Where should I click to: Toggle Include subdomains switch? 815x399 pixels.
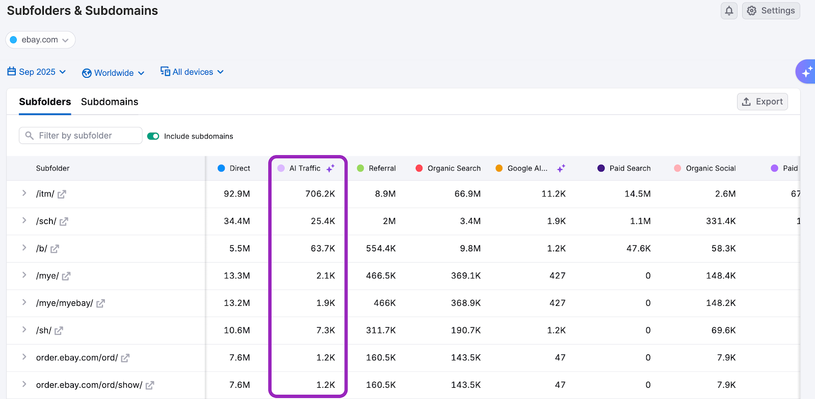153,136
